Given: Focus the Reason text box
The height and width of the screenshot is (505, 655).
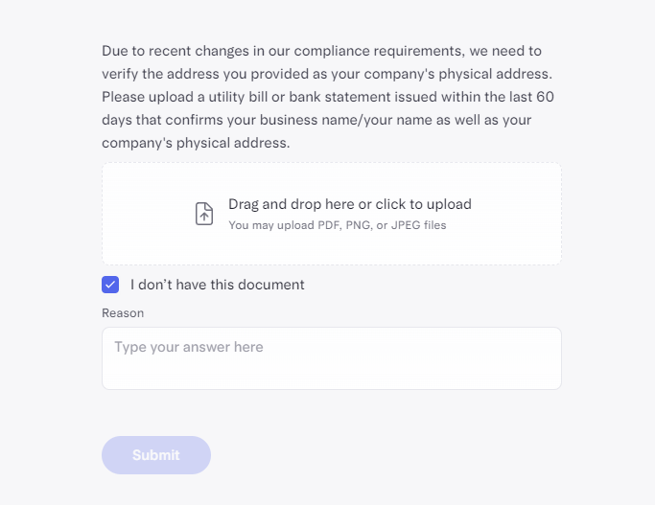Looking at the screenshot, I should click(331, 358).
